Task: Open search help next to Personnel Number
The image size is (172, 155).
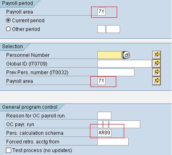Action: pos(126,55)
